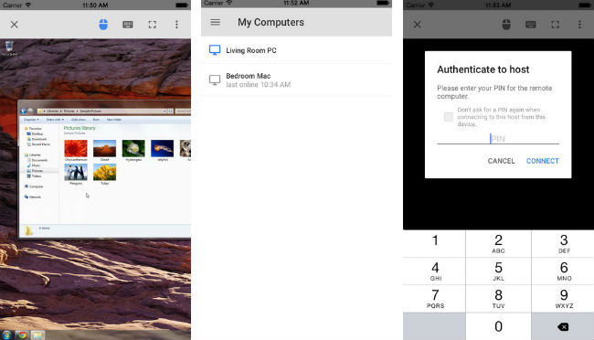Tap the keypad backspace delete key
Screen dimensions: 594x340
563,326
